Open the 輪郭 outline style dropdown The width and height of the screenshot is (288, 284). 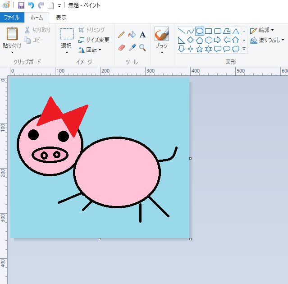click(262, 30)
